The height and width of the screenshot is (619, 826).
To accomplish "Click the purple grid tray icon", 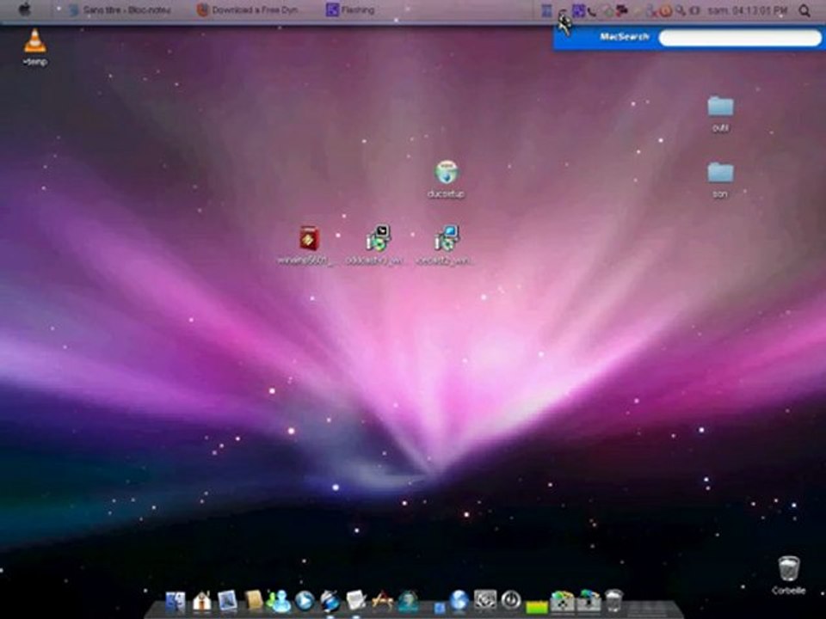I will pos(578,10).
